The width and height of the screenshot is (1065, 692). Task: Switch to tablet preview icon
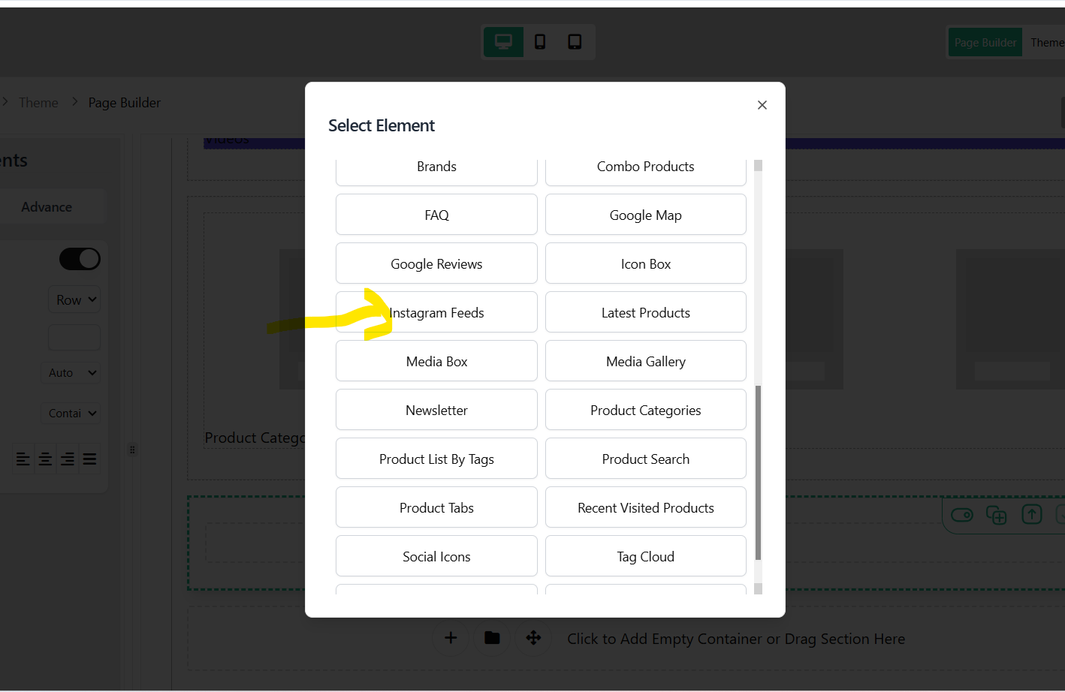coord(575,42)
